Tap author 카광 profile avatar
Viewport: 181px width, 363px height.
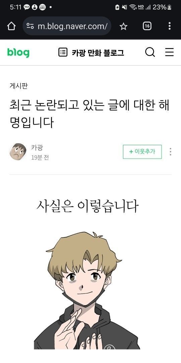pos(18,152)
